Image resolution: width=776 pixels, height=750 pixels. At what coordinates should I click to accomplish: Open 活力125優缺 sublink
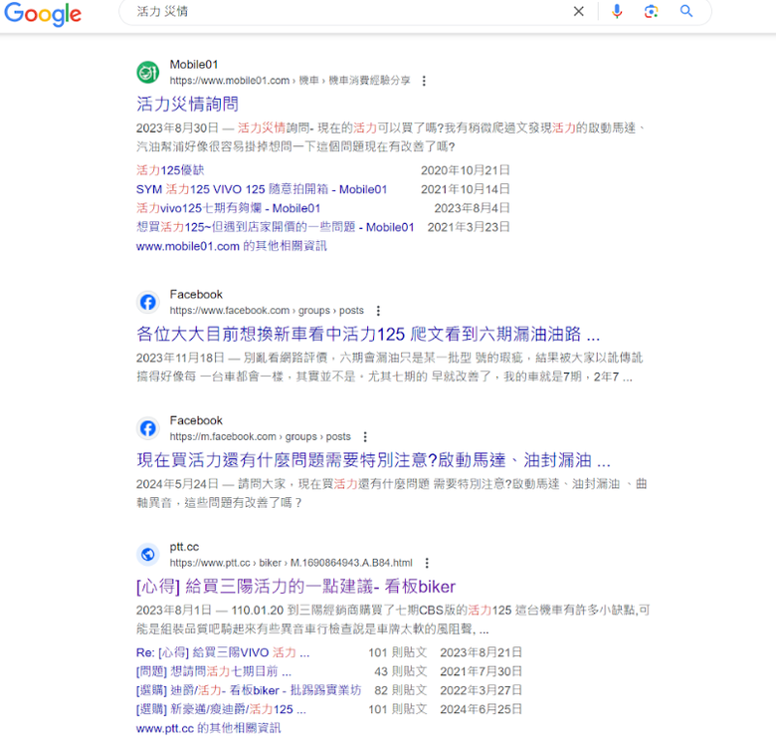pos(170,170)
